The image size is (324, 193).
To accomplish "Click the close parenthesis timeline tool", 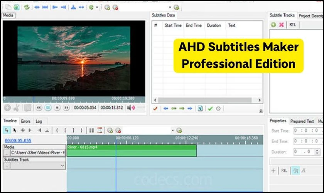I will pyautogui.click(x=81, y=130).
